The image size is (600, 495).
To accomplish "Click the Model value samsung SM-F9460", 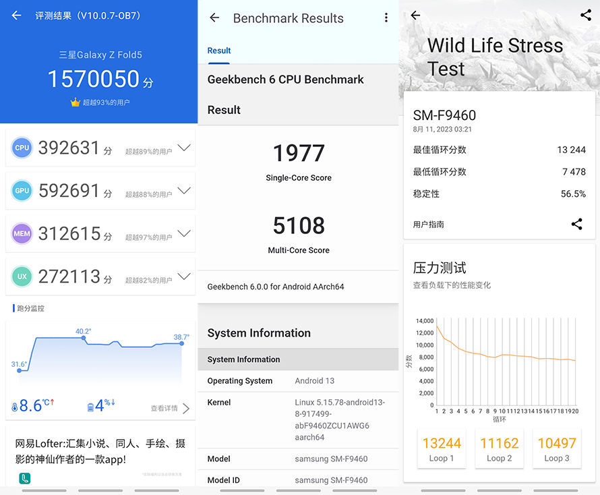I will coord(332,459).
